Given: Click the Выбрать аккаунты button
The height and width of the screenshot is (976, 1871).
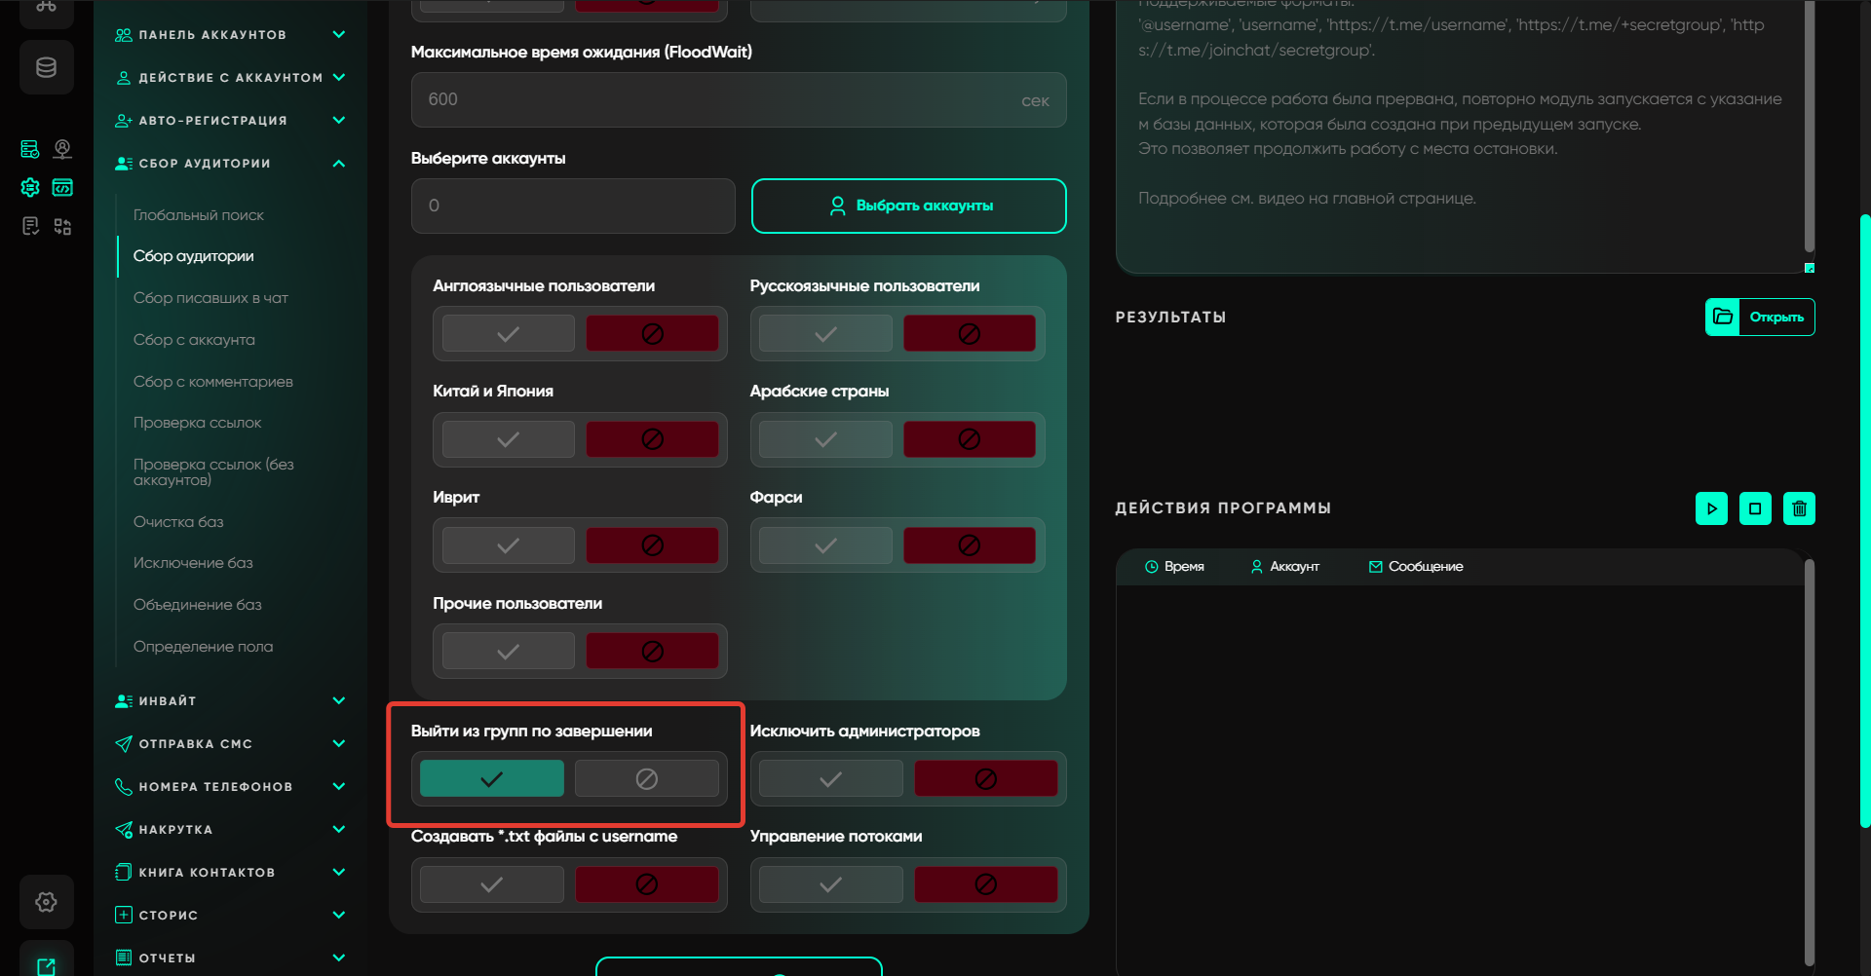Looking at the screenshot, I should [x=908, y=206].
